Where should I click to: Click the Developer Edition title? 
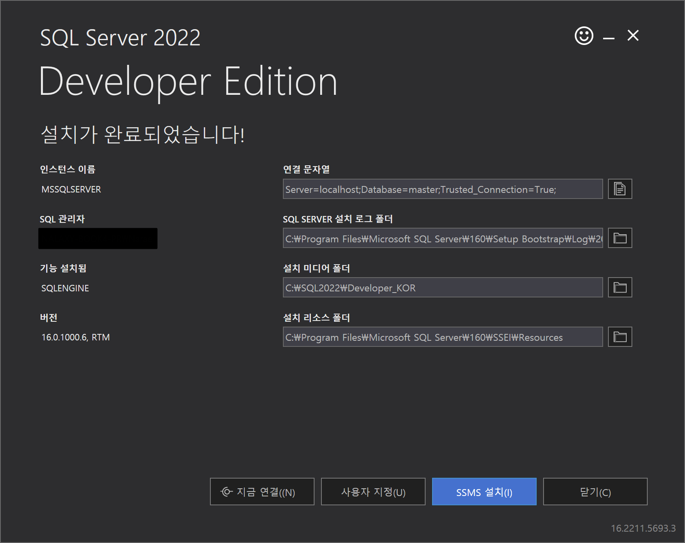click(188, 83)
